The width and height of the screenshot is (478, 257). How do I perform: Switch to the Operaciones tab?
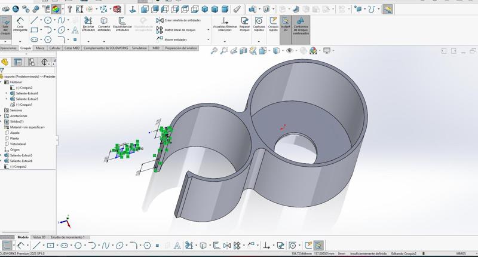(x=8, y=48)
